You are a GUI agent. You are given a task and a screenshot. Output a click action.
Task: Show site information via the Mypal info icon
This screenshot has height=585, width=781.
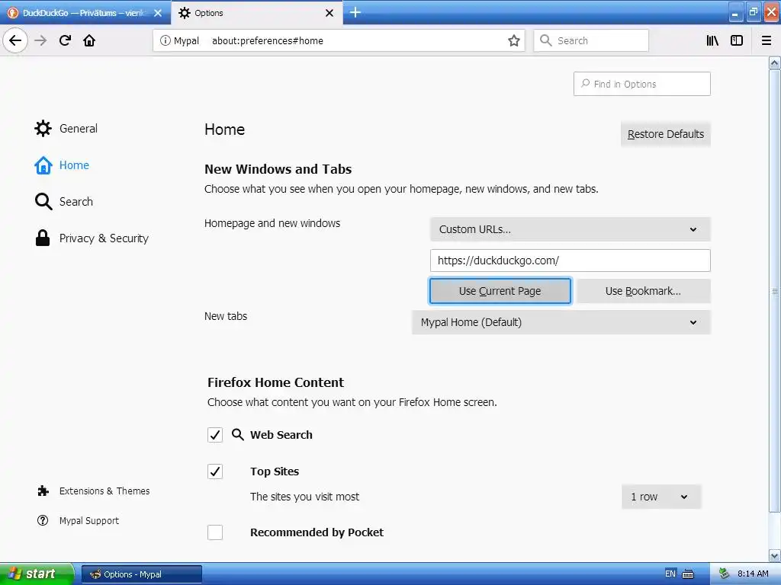click(x=166, y=40)
